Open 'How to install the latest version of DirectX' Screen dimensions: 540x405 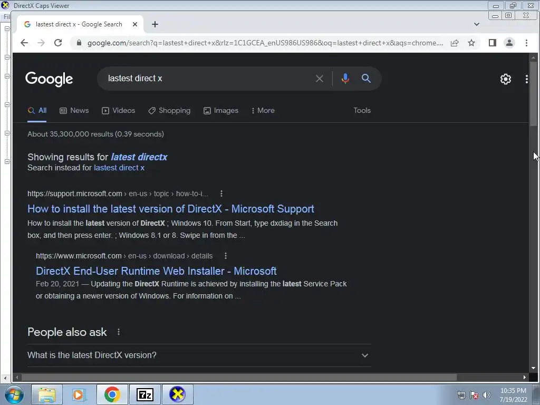pyautogui.click(x=171, y=209)
